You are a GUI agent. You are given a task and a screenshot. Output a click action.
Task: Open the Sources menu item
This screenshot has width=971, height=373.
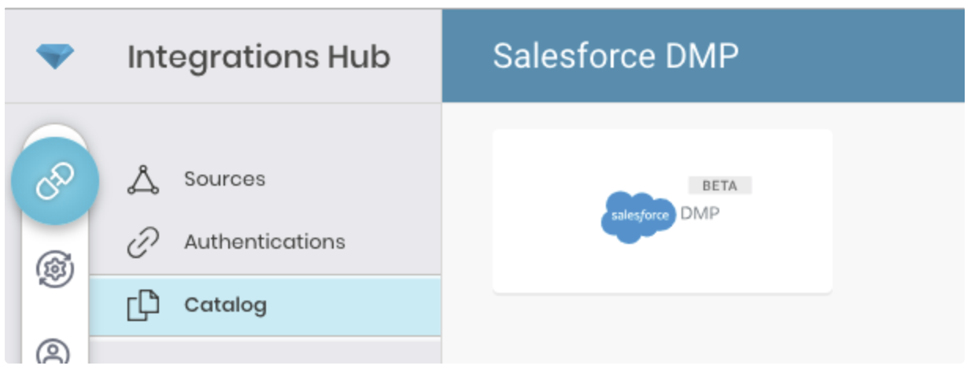(224, 179)
